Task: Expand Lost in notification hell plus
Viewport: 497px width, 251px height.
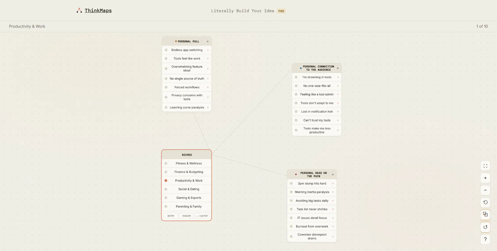Action: [338, 112]
